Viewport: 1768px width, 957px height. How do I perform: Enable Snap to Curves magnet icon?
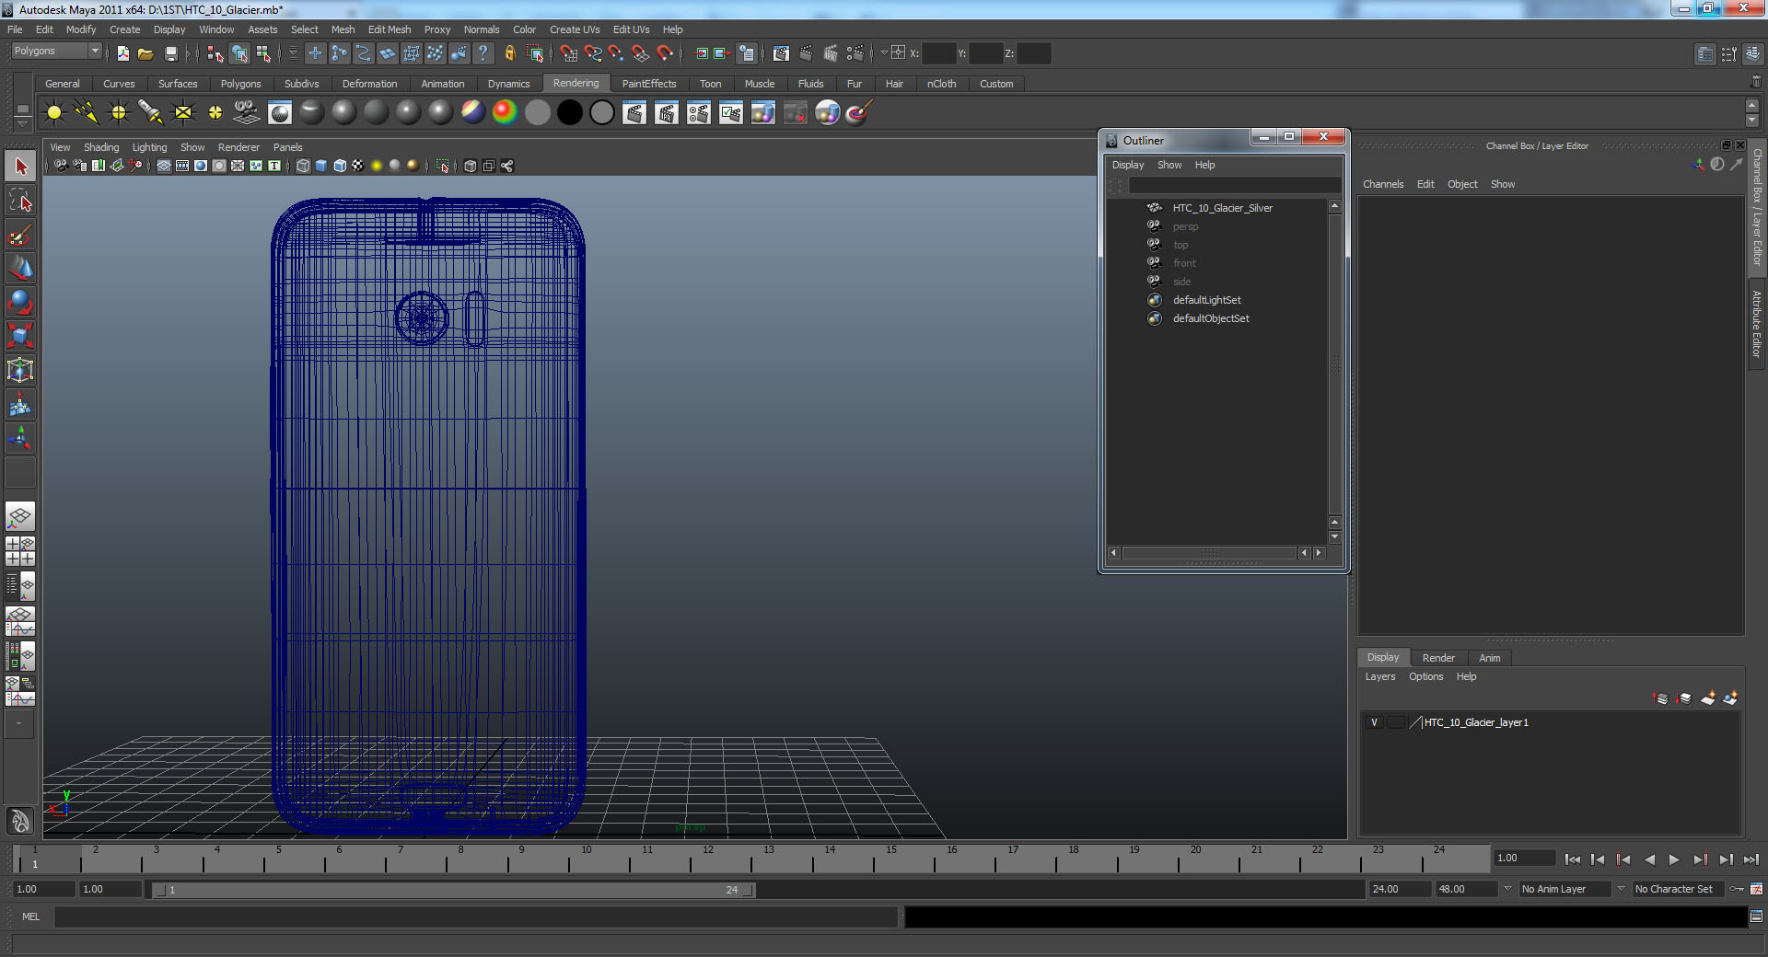coord(592,53)
